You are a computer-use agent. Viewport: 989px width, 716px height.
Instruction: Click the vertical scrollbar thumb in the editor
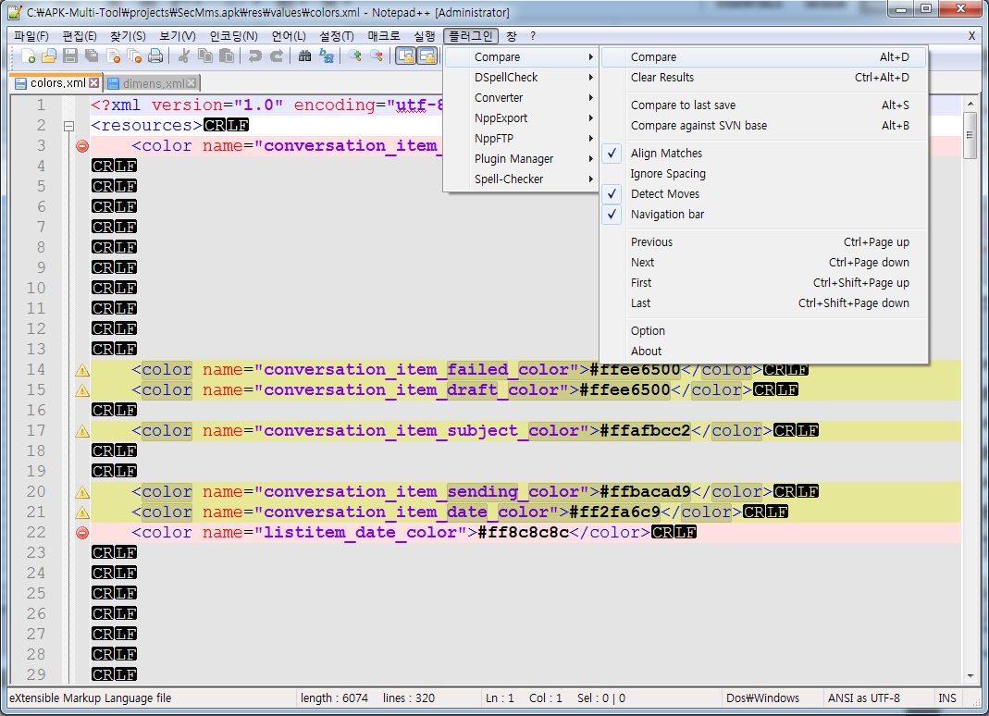tap(970, 136)
